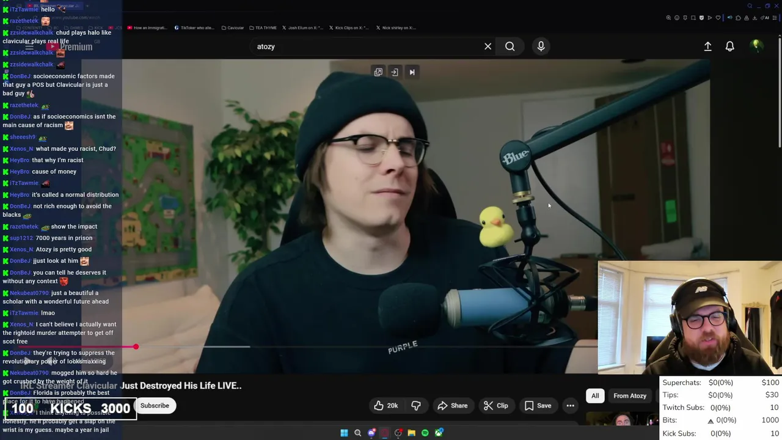Open the 'TEA THYME' bookmark folder
Screen dimensions: 782x440
[263, 28]
